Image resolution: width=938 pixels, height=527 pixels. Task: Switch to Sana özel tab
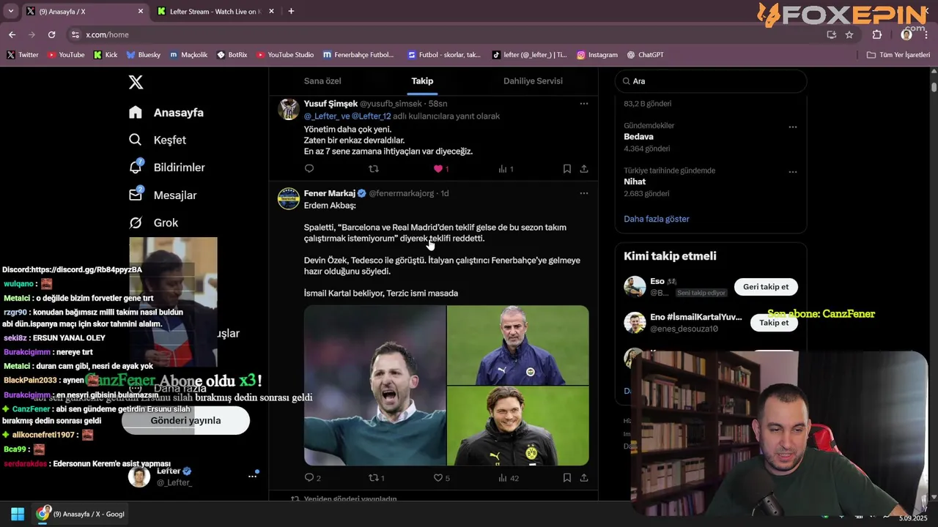tap(322, 81)
